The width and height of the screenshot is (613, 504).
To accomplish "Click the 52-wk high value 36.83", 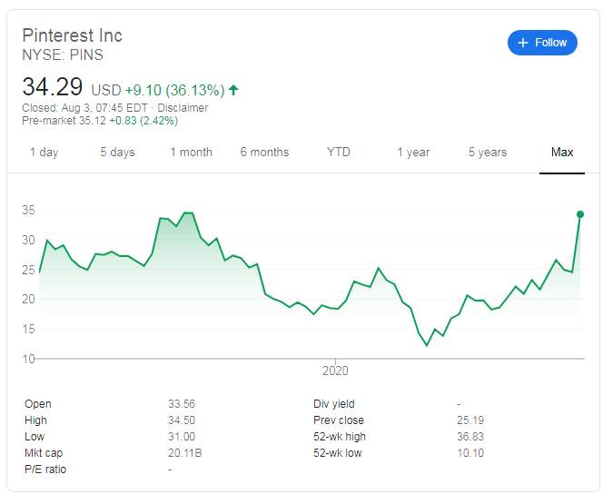I will (x=470, y=437).
